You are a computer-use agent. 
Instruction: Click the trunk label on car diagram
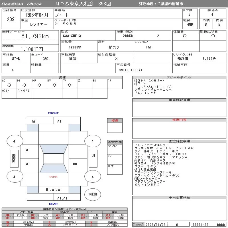(x=53, y=177)
